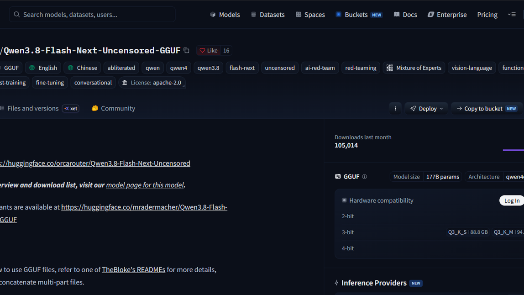
Task: Switch to the Community tab
Action: (113, 108)
